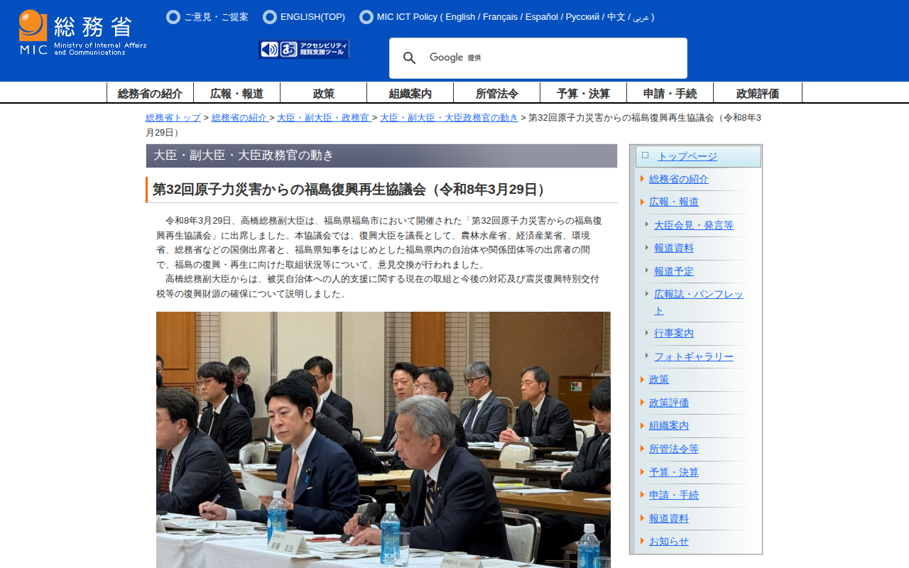909x568 pixels.
Task: Click the orange arrow beside sidebar 予算・決算
Action: coord(642,472)
